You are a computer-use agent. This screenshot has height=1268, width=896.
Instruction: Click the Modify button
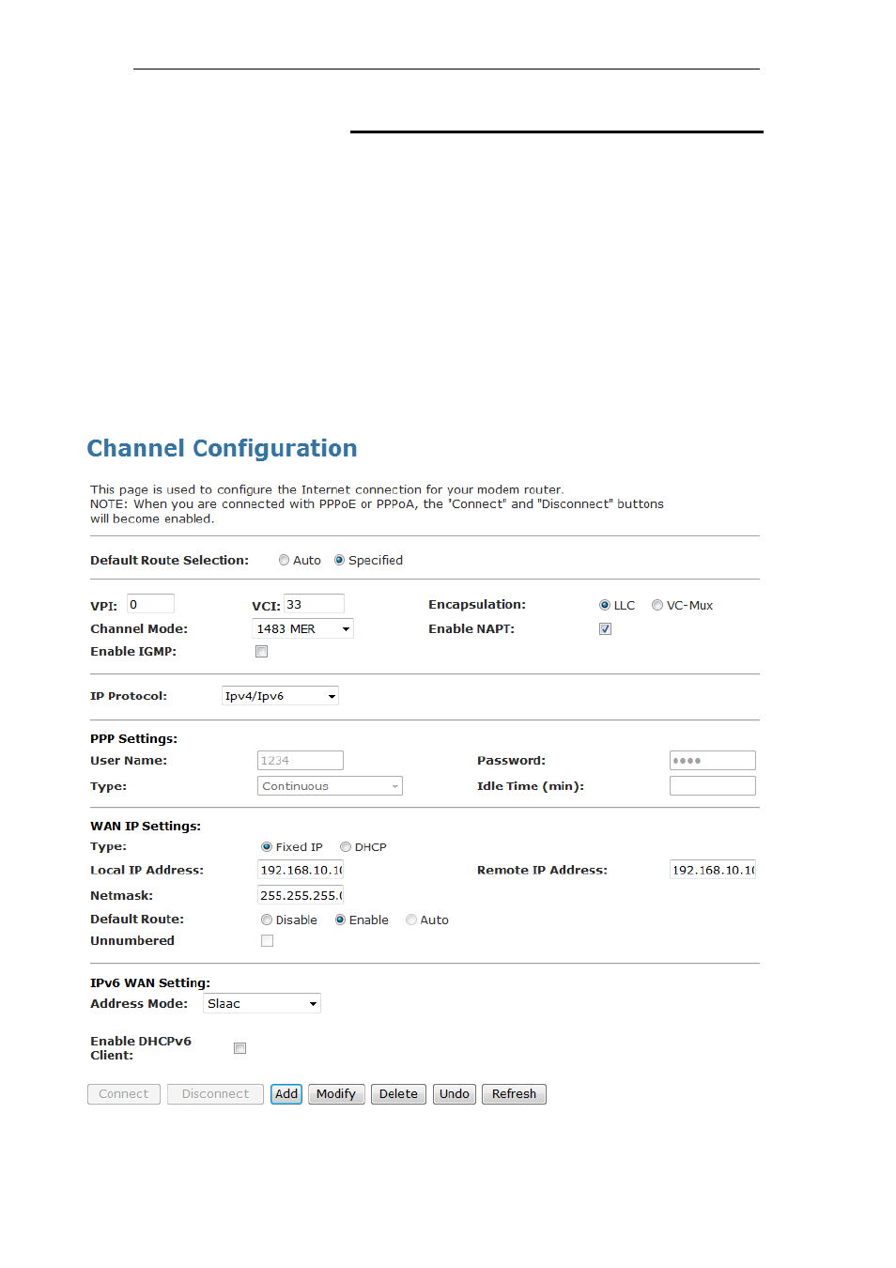click(x=336, y=1094)
